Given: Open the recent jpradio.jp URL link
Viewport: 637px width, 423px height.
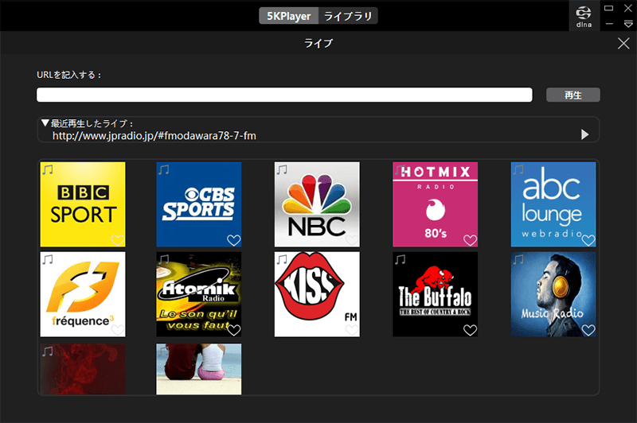Looking at the screenshot, I should point(154,135).
